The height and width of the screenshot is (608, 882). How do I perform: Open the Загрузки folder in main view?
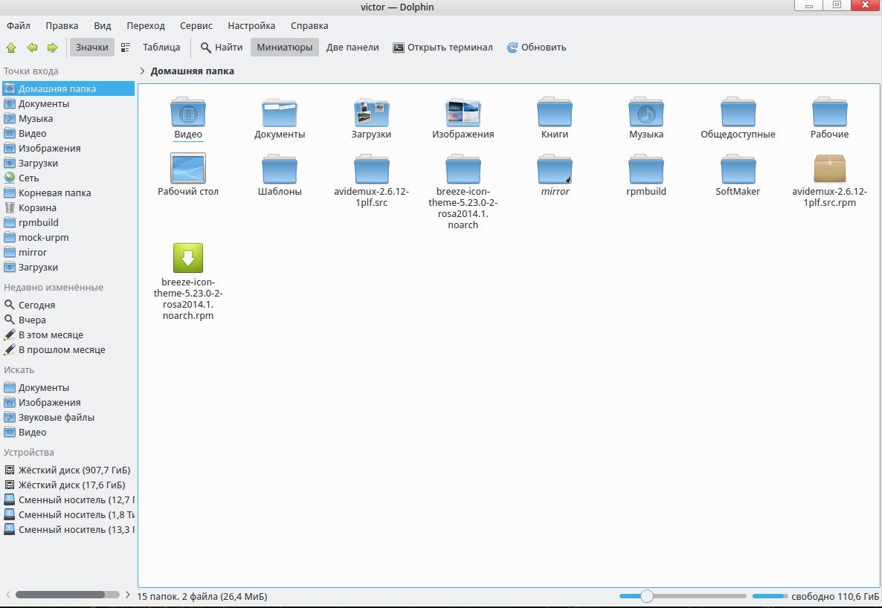click(371, 112)
